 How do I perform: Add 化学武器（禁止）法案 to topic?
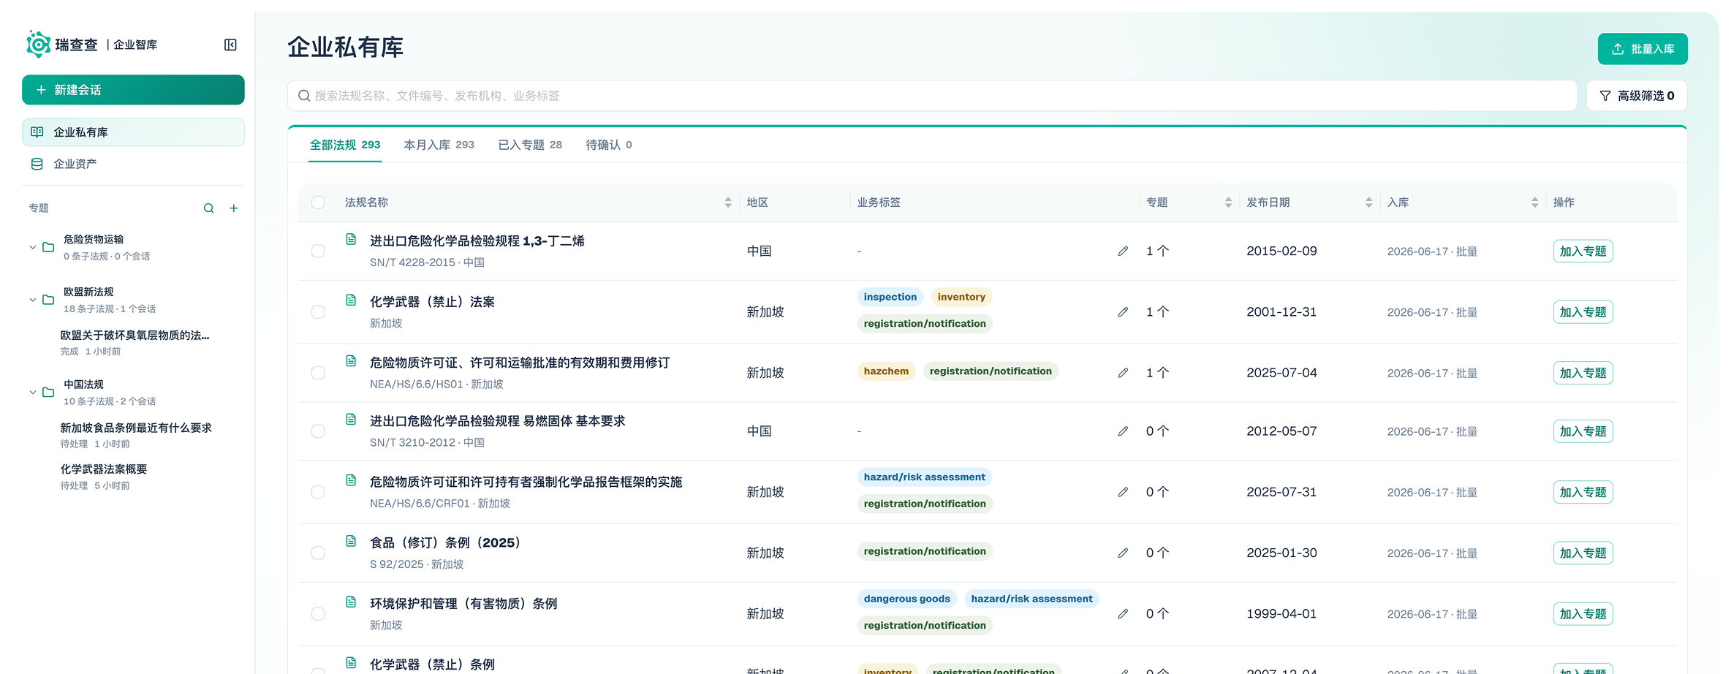point(1583,312)
